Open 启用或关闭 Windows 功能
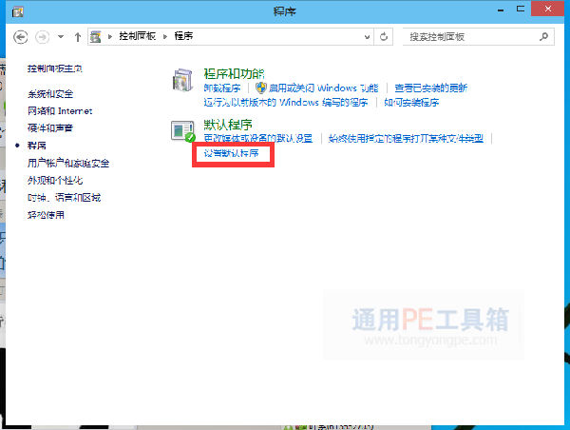Image resolution: width=570 pixels, height=430 pixels. 323,88
